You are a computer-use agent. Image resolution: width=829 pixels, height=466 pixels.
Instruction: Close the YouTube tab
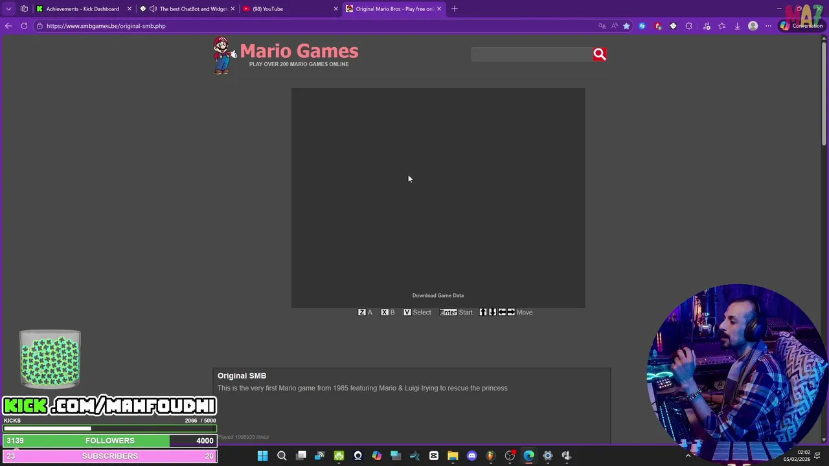[x=335, y=9]
